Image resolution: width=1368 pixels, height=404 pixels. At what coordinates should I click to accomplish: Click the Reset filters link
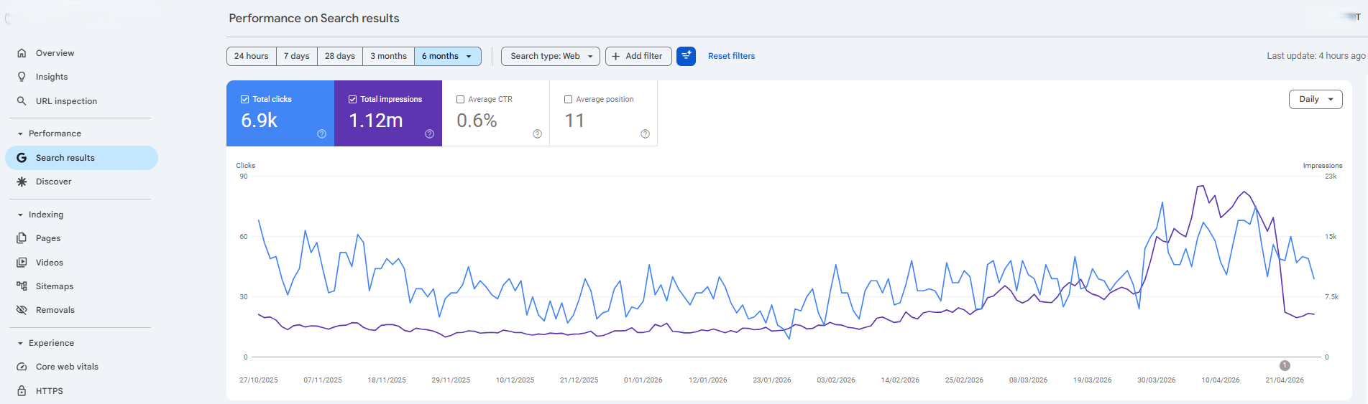click(731, 56)
